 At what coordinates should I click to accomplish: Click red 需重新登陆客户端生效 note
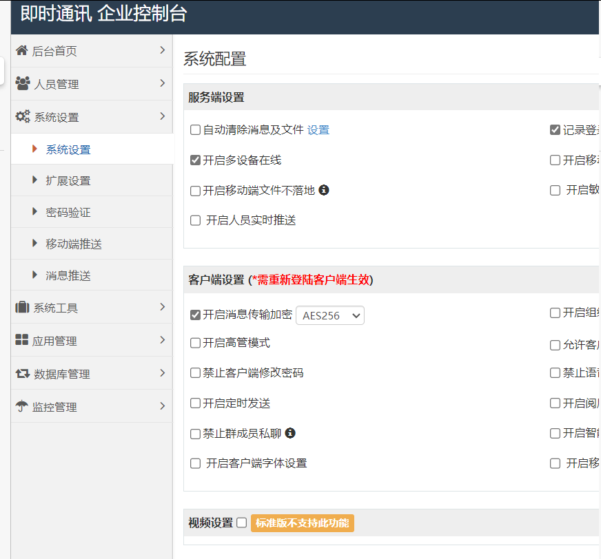pos(312,280)
